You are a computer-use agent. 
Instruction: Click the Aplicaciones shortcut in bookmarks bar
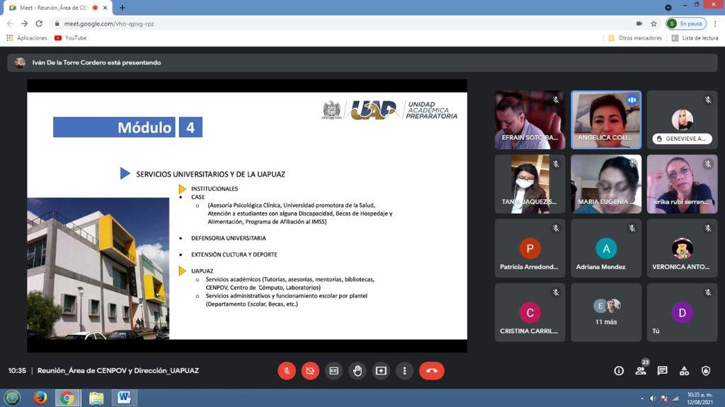pyautogui.click(x=27, y=38)
